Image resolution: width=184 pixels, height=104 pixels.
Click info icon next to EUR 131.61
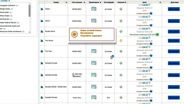[149, 17]
